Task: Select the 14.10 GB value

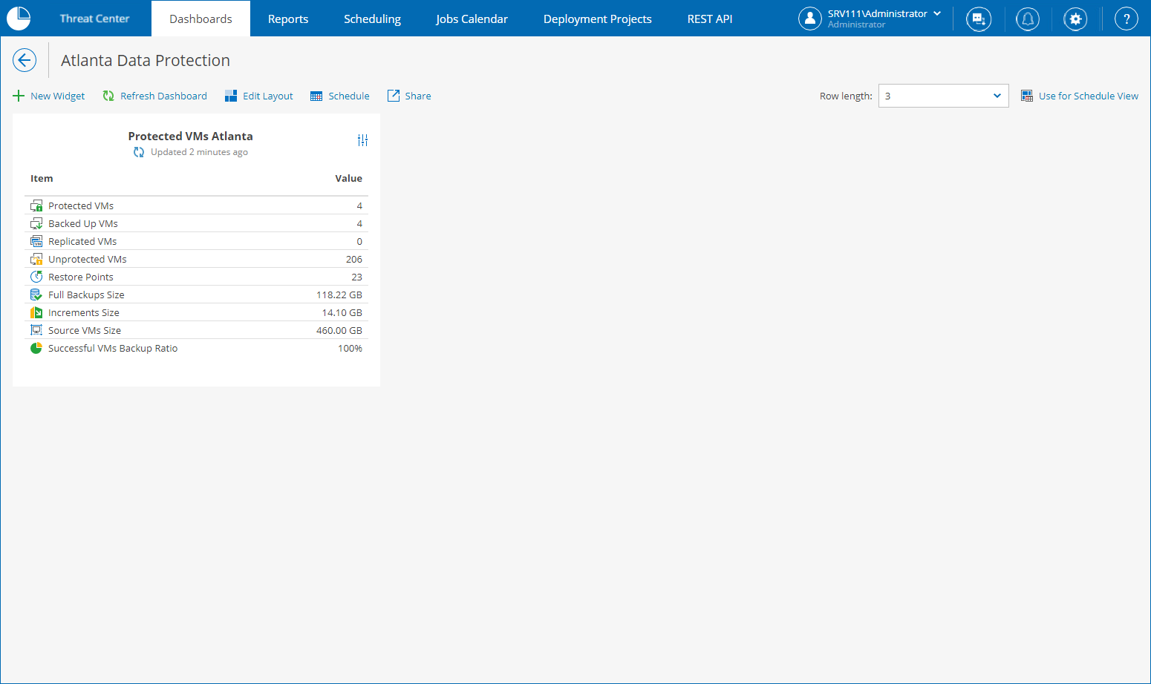Action: click(x=342, y=312)
